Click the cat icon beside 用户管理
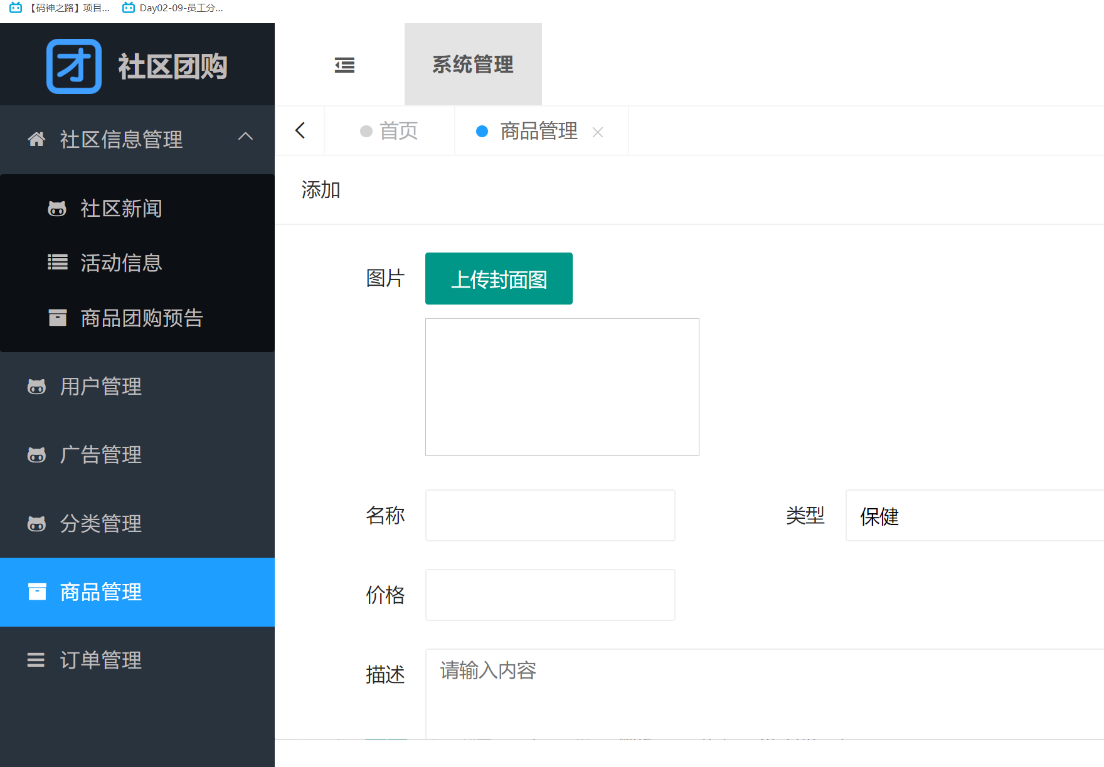1104x767 pixels. click(x=36, y=386)
